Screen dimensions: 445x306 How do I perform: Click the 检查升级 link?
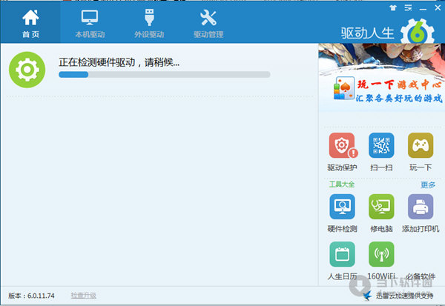[x=83, y=296]
